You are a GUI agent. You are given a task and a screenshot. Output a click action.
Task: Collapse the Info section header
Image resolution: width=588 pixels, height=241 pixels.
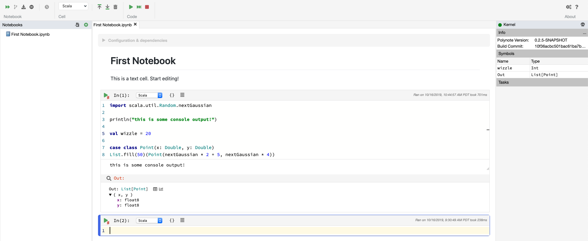pos(542,32)
